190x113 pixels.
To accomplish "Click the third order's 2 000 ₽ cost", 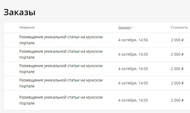I will click(177, 69).
